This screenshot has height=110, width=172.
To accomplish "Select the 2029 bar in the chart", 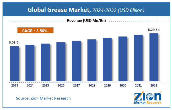I will pyautogui.click(x=107, y=59).
